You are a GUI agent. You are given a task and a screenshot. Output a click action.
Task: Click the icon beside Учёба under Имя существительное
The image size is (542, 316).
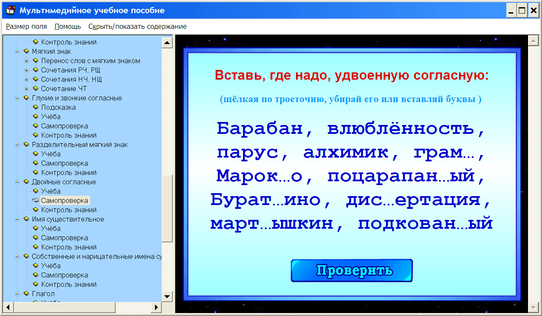coord(36,228)
